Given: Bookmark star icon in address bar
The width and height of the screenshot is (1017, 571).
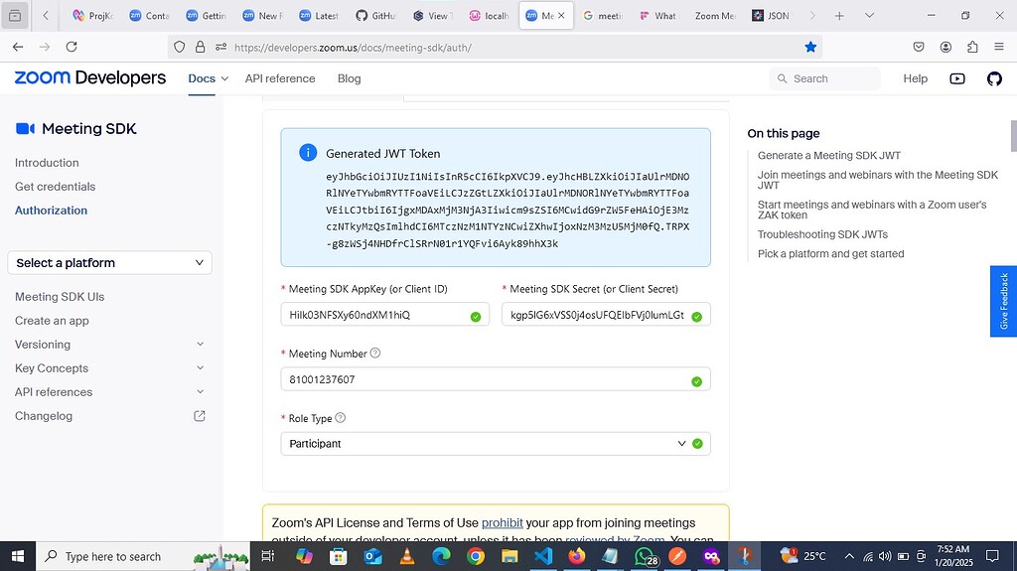Looking at the screenshot, I should [x=810, y=47].
